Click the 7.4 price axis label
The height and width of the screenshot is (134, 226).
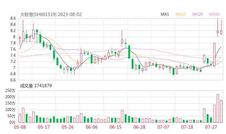[13, 55]
